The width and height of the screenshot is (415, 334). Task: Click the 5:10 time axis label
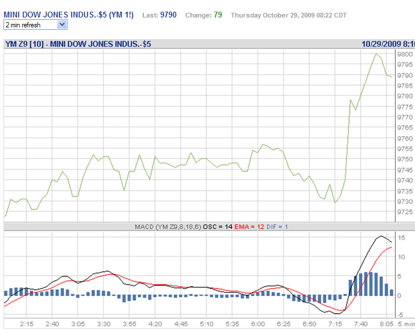[x=206, y=324]
